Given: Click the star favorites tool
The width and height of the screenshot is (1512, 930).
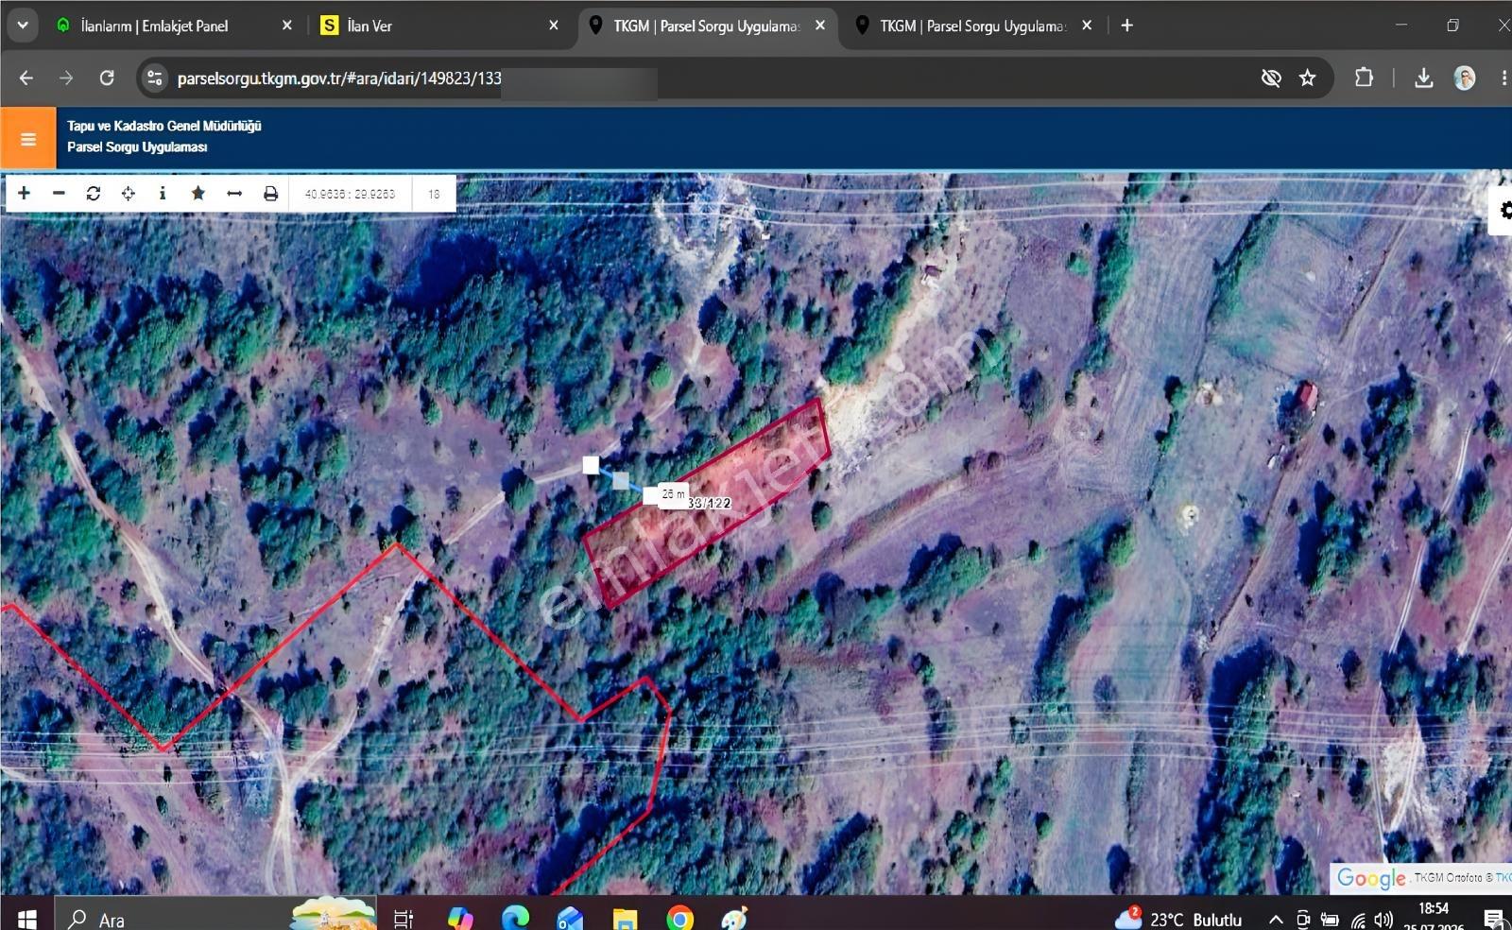Looking at the screenshot, I should [198, 193].
